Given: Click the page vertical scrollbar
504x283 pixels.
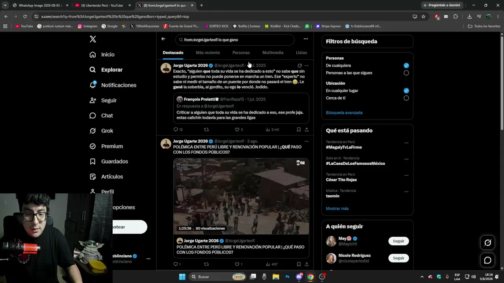Looking at the screenshot, I should click(x=502, y=83).
